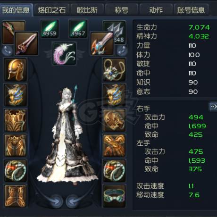Screen dimensions: 217x217
Task: Toggle left weapon set swap arrows
Action: click(8, 50)
